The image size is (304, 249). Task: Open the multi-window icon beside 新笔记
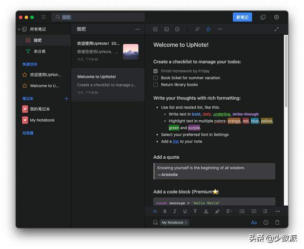point(263,17)
